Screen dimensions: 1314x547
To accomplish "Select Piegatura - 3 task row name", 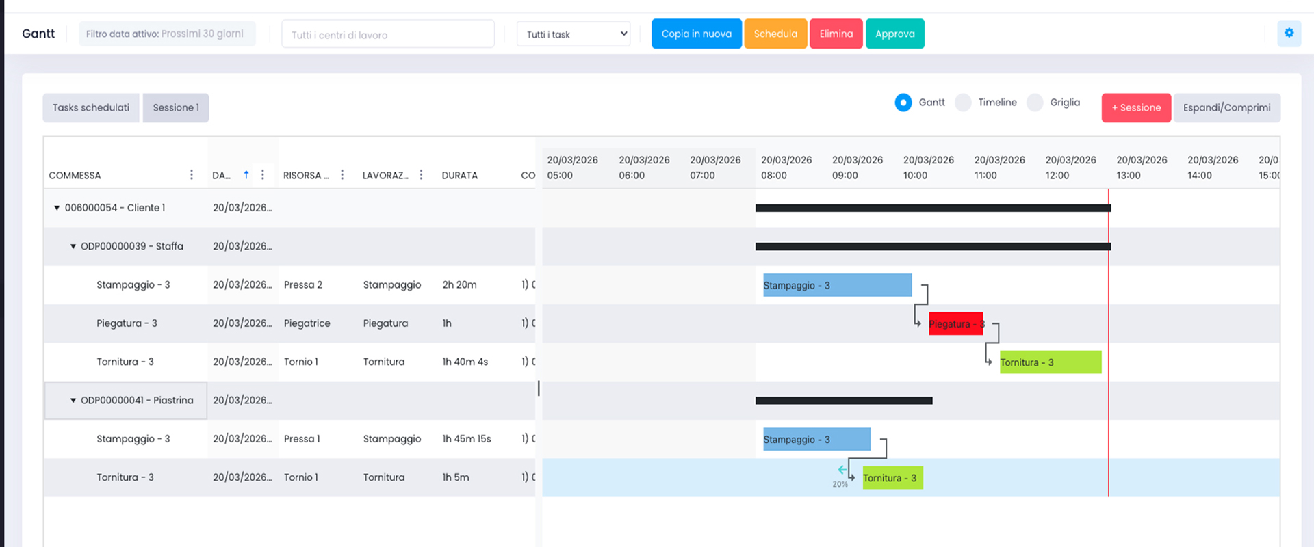I will click(x=127, y=323).
